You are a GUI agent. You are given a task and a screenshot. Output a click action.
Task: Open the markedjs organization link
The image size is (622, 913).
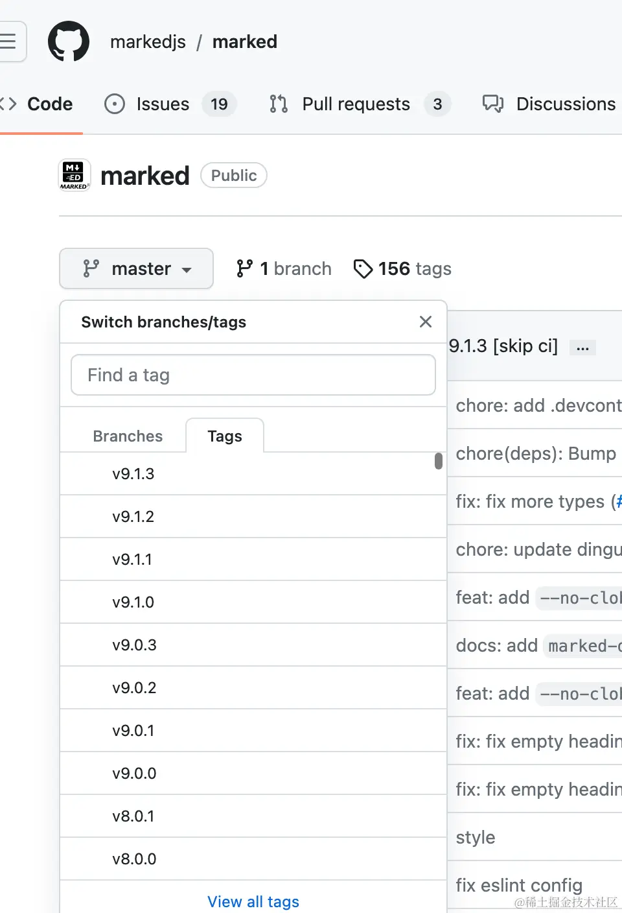click(x=148, y=42)
